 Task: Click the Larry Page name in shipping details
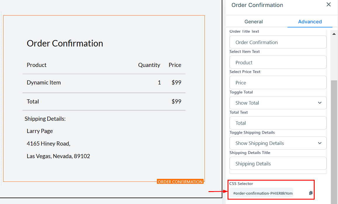point(40,131)
